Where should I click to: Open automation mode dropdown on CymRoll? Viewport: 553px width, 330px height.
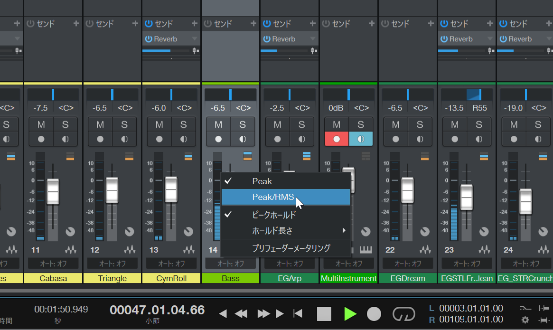click(x=171, y=264)
